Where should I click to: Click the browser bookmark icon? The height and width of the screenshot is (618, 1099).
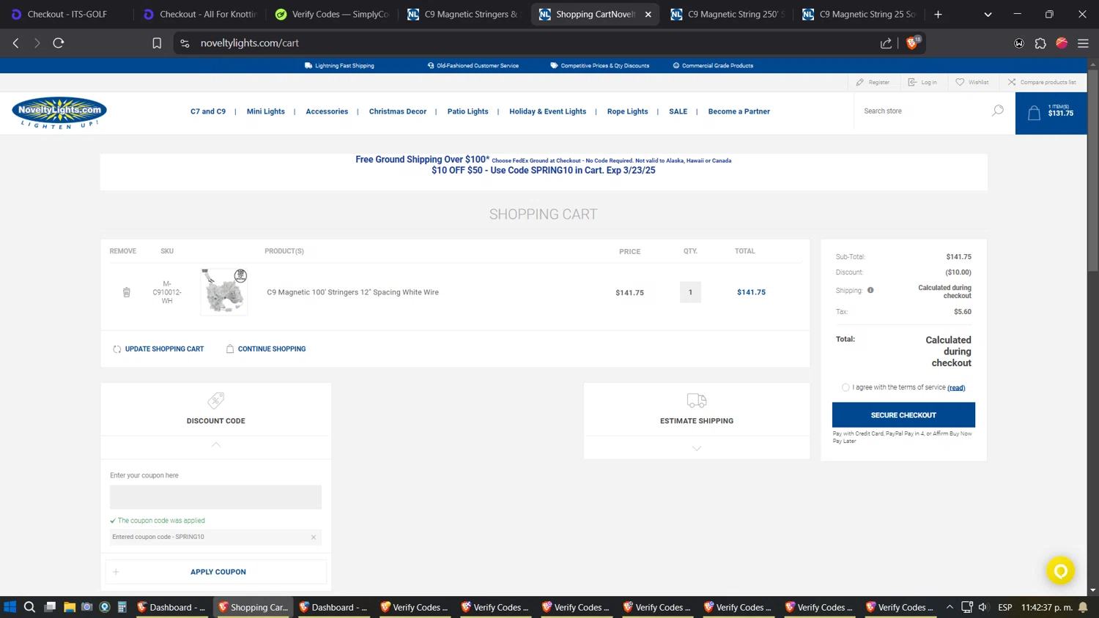pyautogui.click(x=157, y=43)
